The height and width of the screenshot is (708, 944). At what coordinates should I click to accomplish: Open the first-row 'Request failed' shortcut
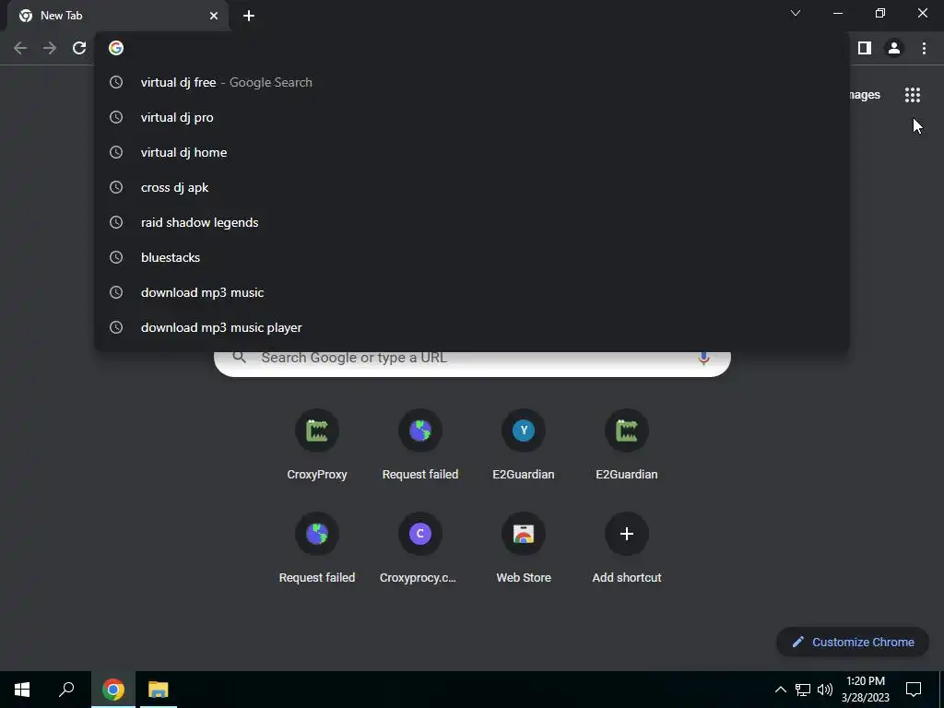420,446
